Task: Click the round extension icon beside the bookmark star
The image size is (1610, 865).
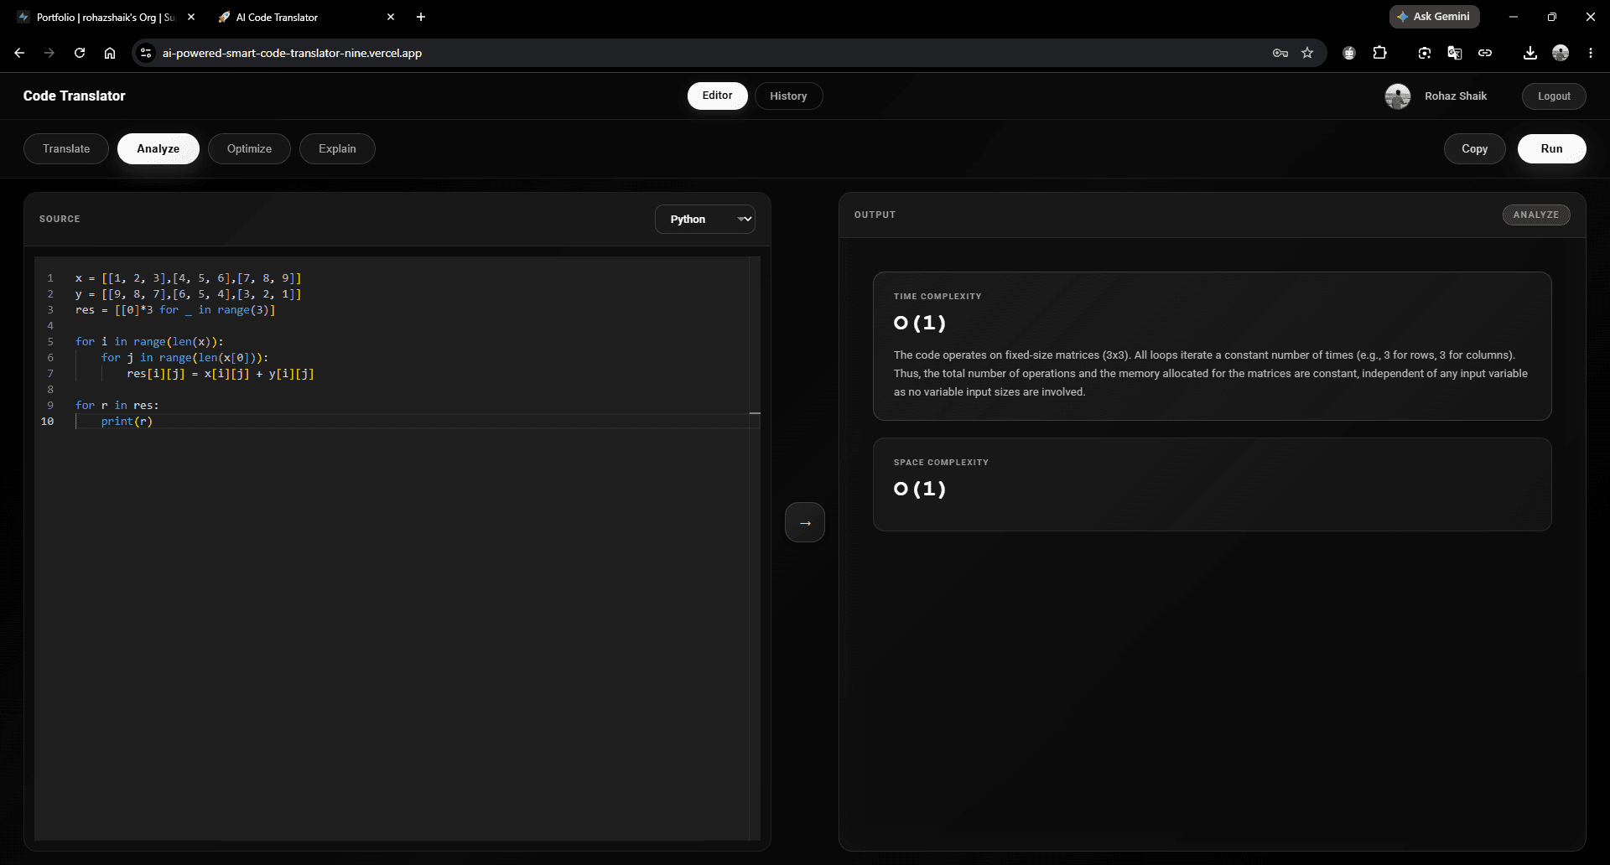Action: 1349,53
